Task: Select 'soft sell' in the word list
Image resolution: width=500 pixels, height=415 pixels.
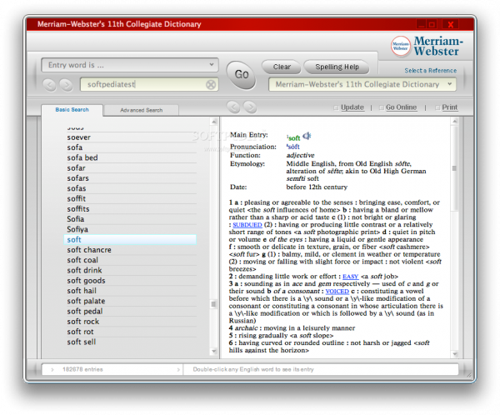Action: (x=130, y=342)
